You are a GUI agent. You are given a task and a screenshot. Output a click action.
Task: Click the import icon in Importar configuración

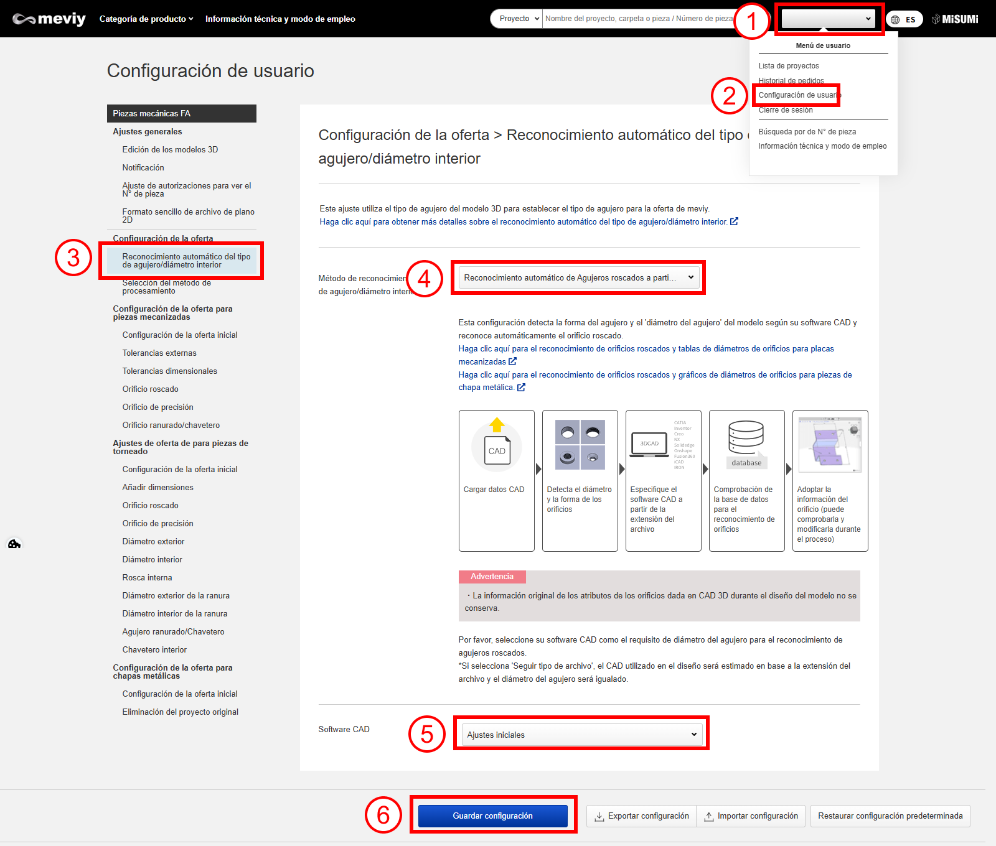(708, 816)
